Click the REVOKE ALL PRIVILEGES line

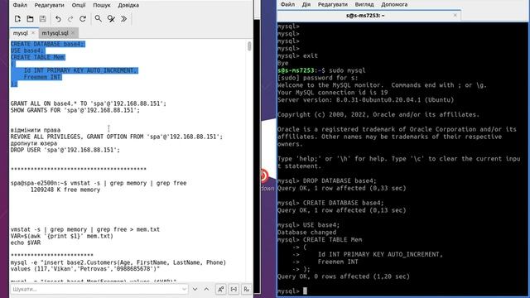click(117, 137)
